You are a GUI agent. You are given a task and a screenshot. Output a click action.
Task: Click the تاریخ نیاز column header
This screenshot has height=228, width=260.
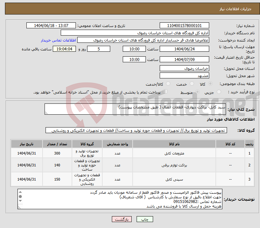coord(27,144)
